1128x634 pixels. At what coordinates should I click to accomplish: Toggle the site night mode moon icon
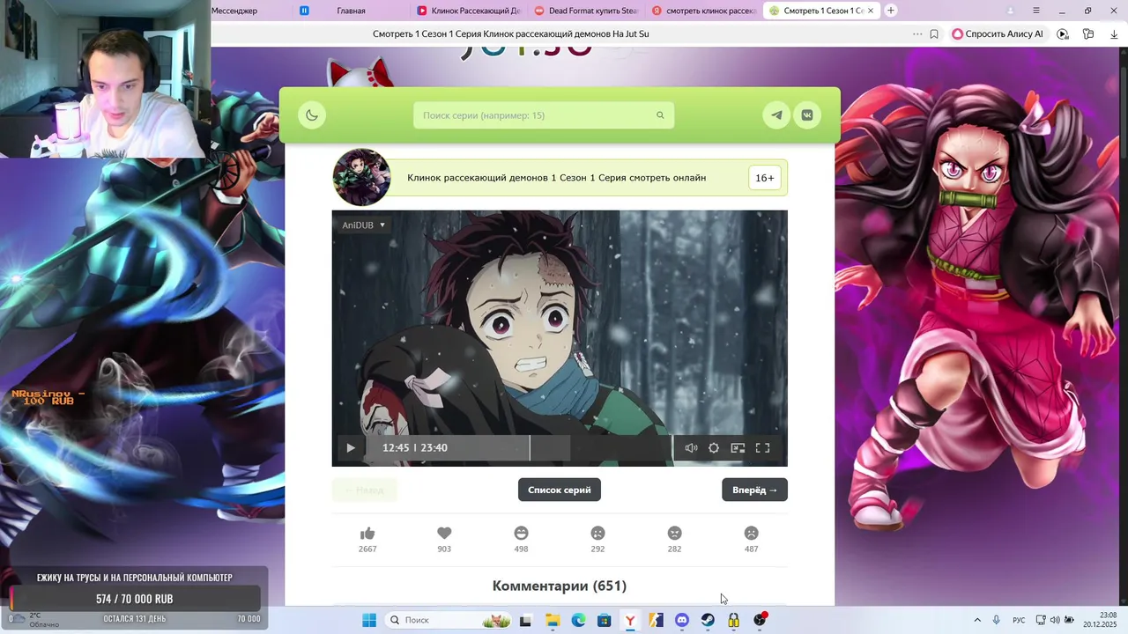(x=312, y=115)
